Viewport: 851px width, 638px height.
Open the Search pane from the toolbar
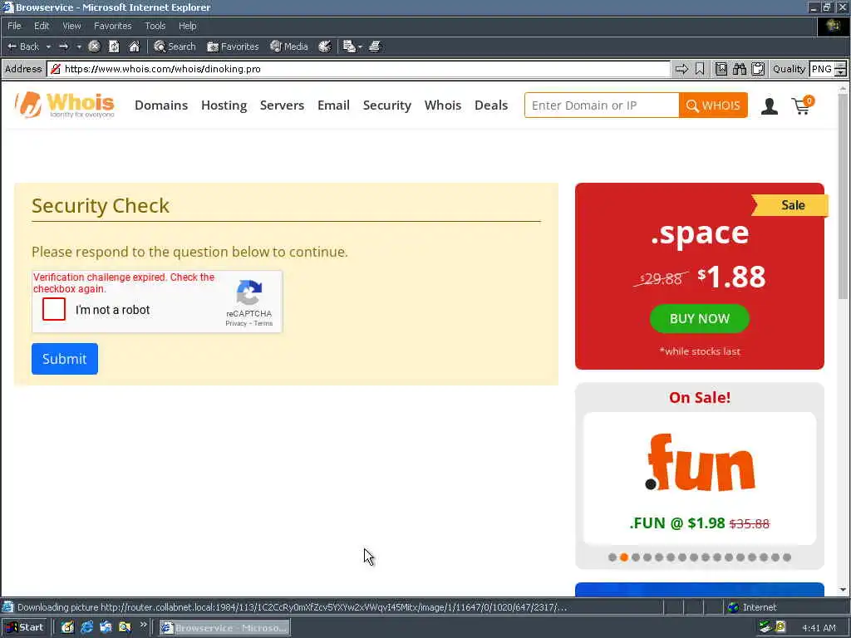(x=175, y=47)
